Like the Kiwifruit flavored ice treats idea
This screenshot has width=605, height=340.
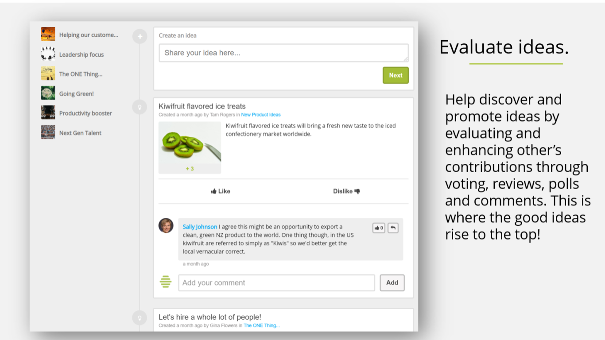(221, 191)
